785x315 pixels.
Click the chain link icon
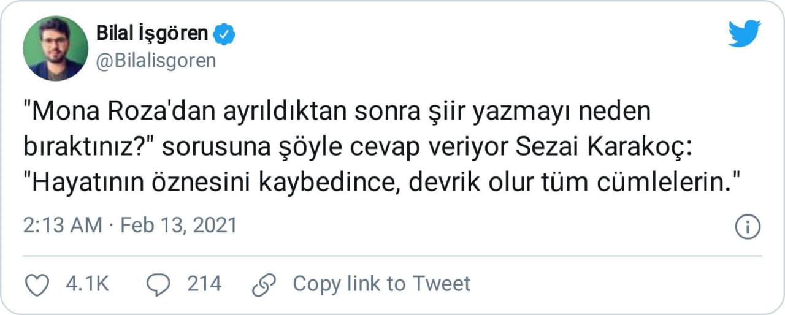pyautogui.click(x=265, y=284)
